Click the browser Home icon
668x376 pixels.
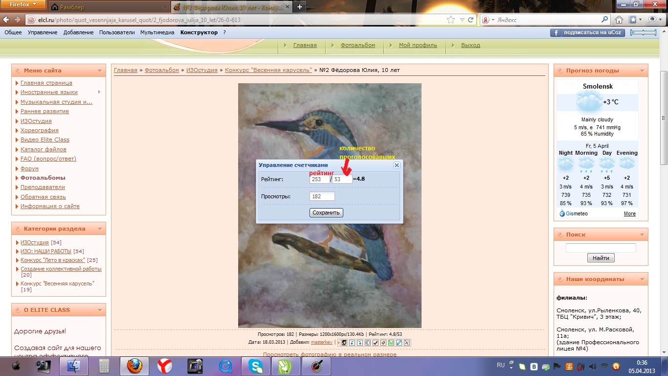click(x=619, y=20)
